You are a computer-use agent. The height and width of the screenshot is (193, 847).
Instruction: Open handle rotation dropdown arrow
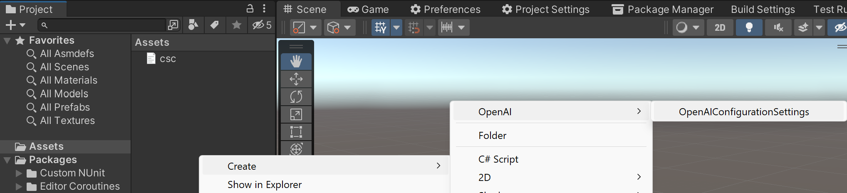[348, 27]
